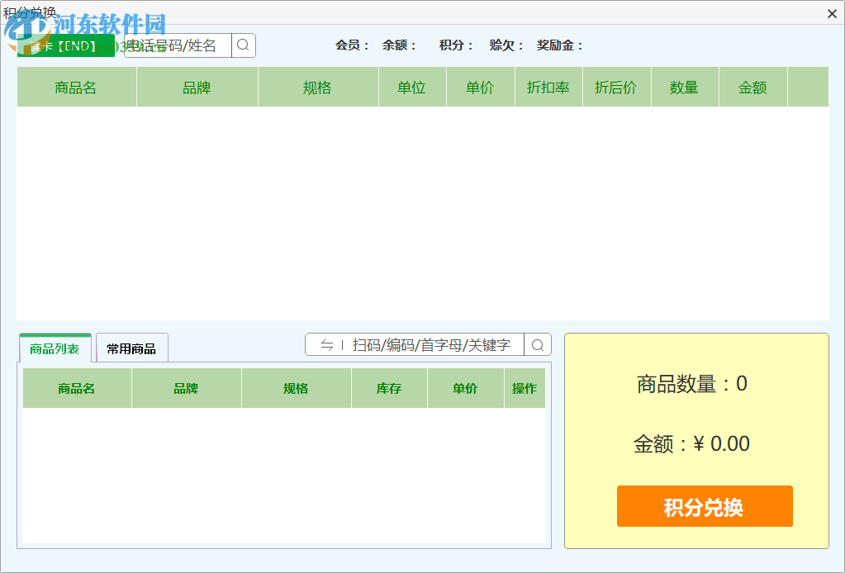Click the green 读卡【END】 card reader button
Screen dimensions: 845x573
(66, 45)
